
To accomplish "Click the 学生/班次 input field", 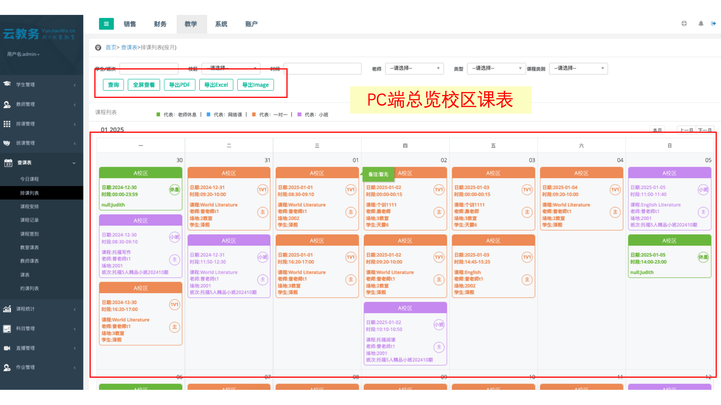I will point(149,68).
